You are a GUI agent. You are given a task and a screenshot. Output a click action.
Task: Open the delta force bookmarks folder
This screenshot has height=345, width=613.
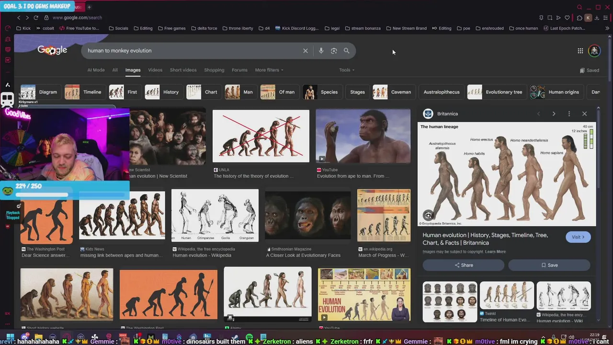[204, 28]
